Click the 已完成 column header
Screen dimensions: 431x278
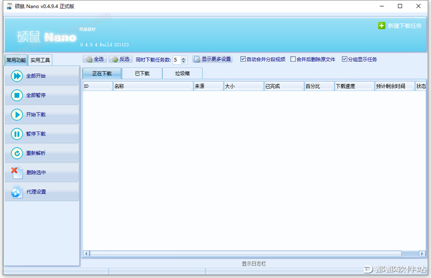pyautogui.click(x=284, y=86)
